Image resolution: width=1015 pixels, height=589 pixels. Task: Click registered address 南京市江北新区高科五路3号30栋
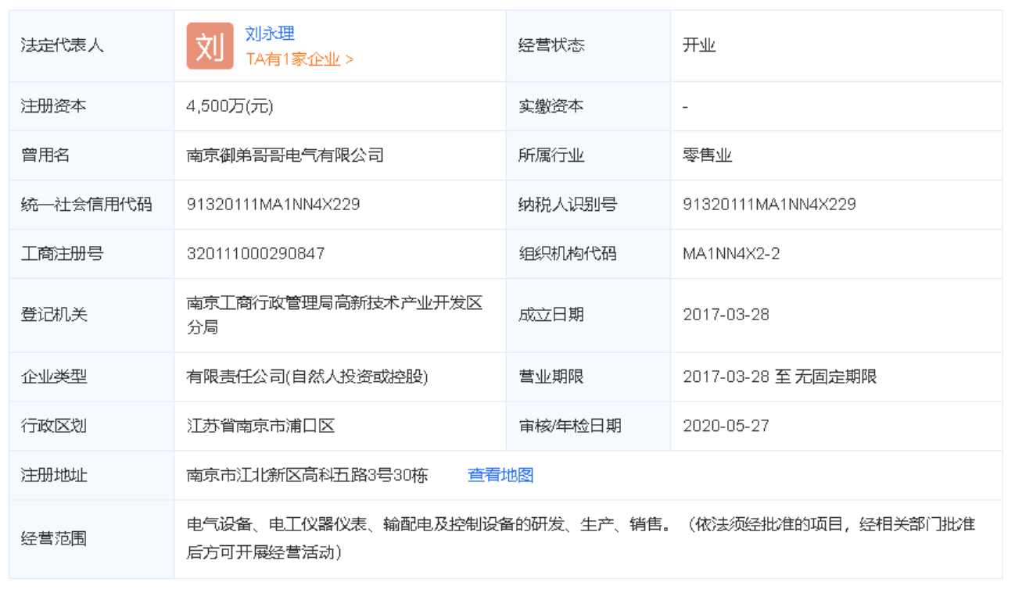tap(307, 475)
